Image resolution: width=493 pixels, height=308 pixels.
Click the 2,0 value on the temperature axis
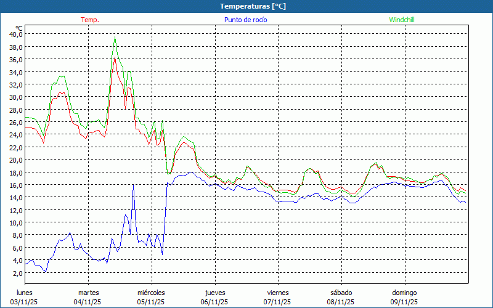click(17, 272)
